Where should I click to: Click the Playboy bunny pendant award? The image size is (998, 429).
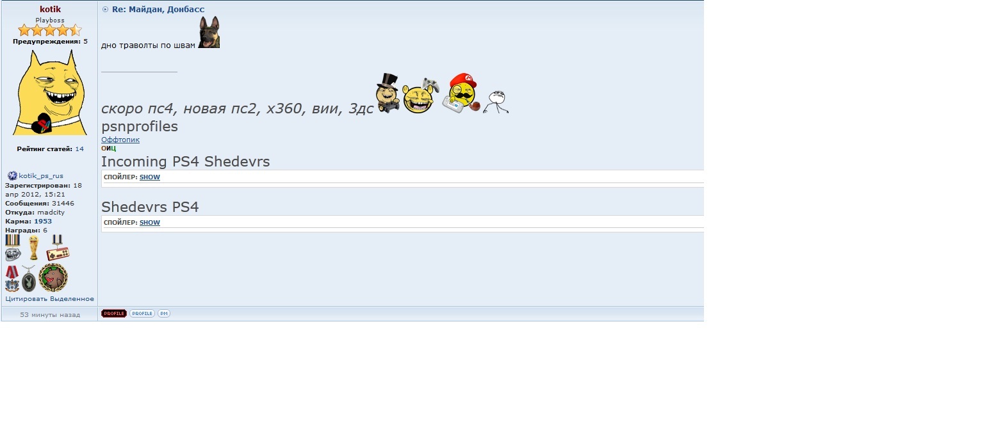(29, 279)
